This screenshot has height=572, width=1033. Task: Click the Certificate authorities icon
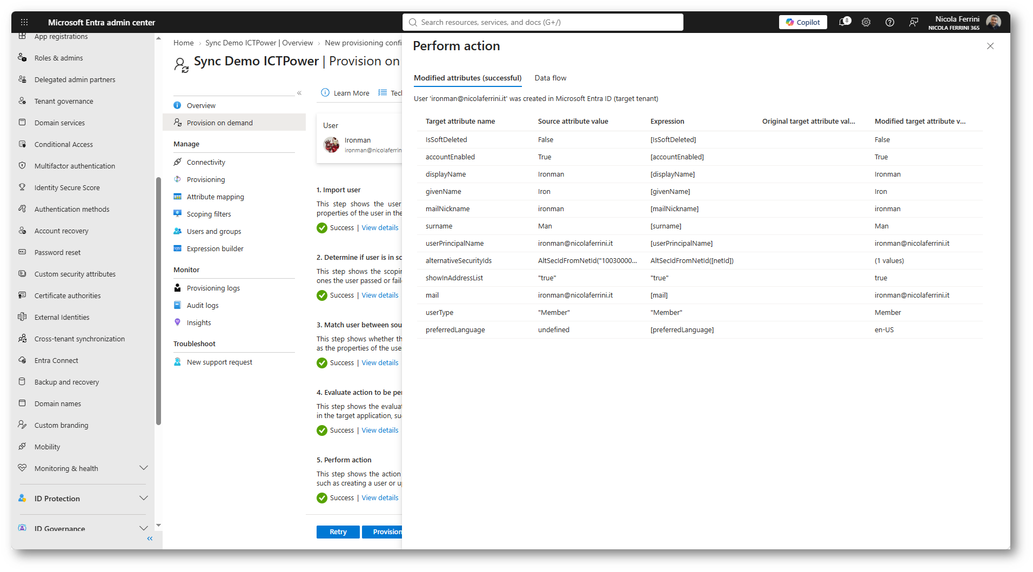click(x=22, y=295)
